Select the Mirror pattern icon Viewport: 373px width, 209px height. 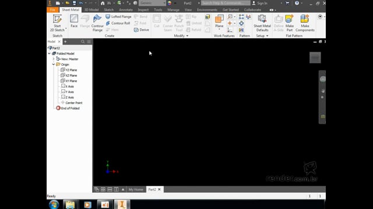point(241,30)
